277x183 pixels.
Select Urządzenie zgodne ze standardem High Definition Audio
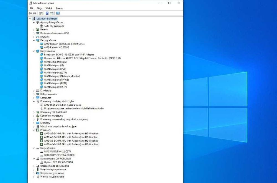pos(74,108)
